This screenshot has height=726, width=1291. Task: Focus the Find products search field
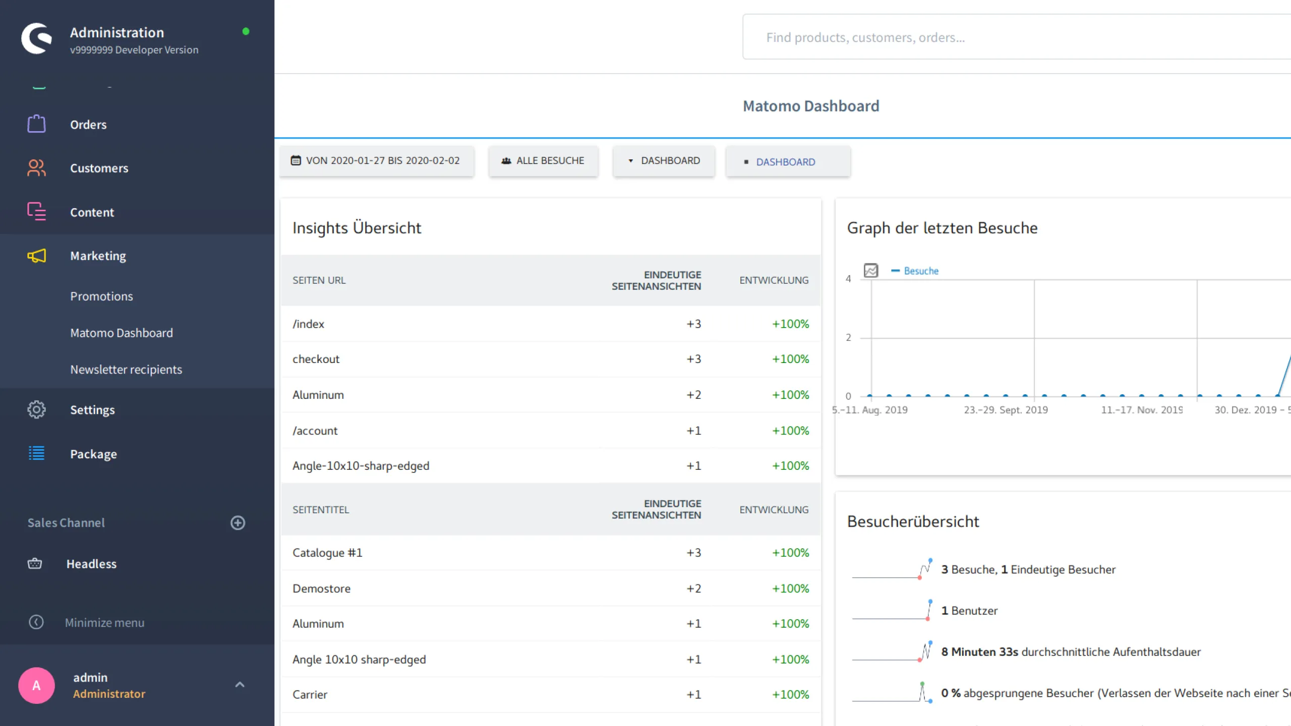[1017, 37]
